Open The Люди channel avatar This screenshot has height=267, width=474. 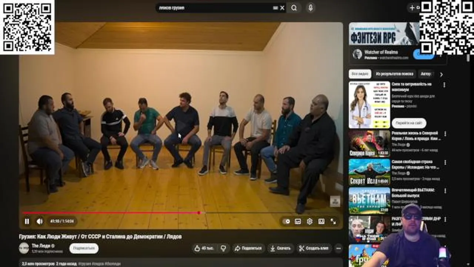click(x=24, y=248)
